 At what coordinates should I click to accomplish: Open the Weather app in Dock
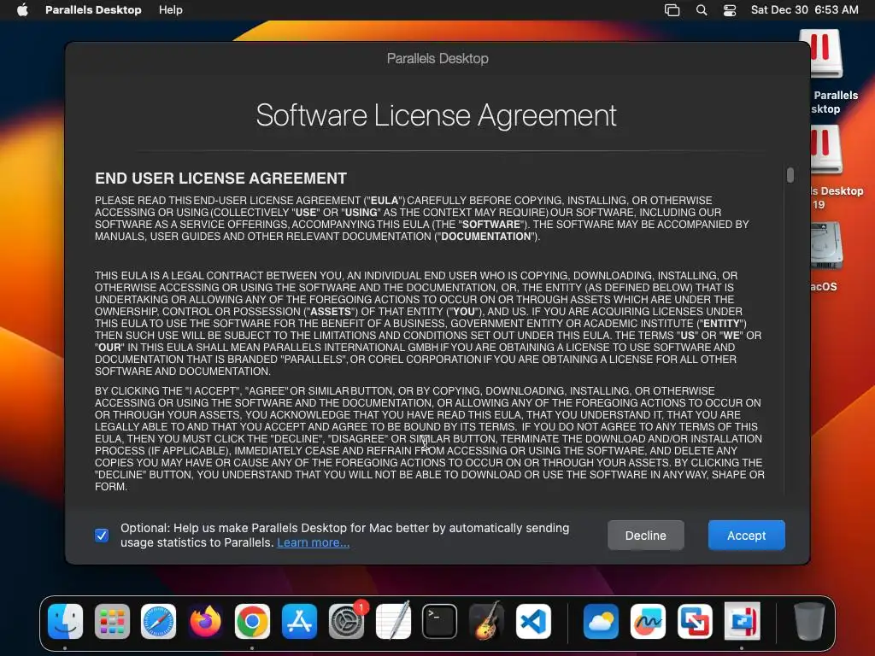point(601,622)
